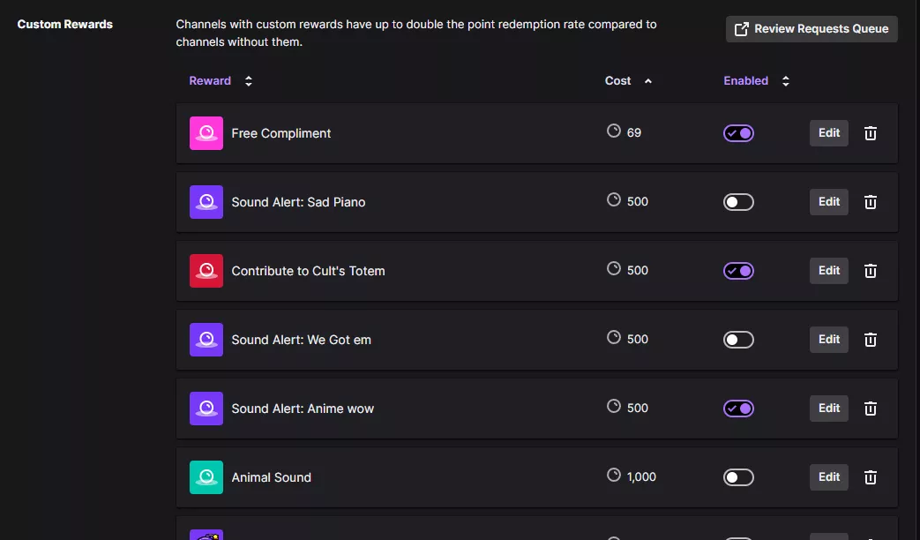Image resolution: width=920 pixels, height=540 pixels.
Task: Delete the Sound Alert: Sad Piano reward
Action: point(870,202)
